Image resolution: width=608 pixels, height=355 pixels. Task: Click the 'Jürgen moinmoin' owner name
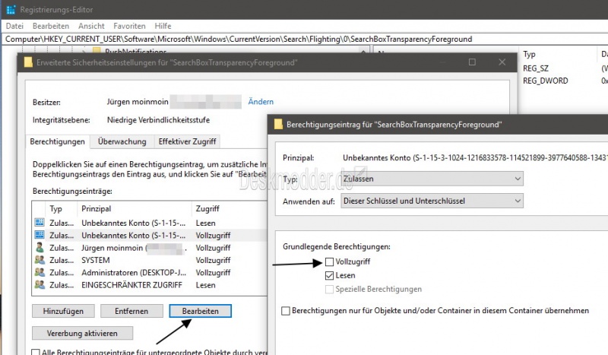click(x=138, y=102)
